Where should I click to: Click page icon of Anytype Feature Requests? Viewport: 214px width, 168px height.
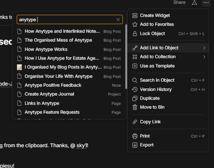(x=19, y=112)
